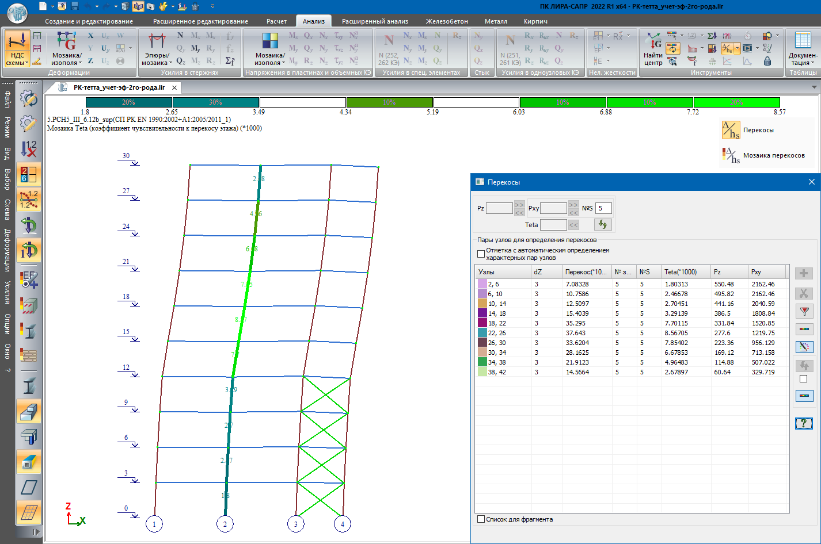Open the Расширенный анализ tab
Viewport: 821px width, 544px height.
click(x=375, y=21)
